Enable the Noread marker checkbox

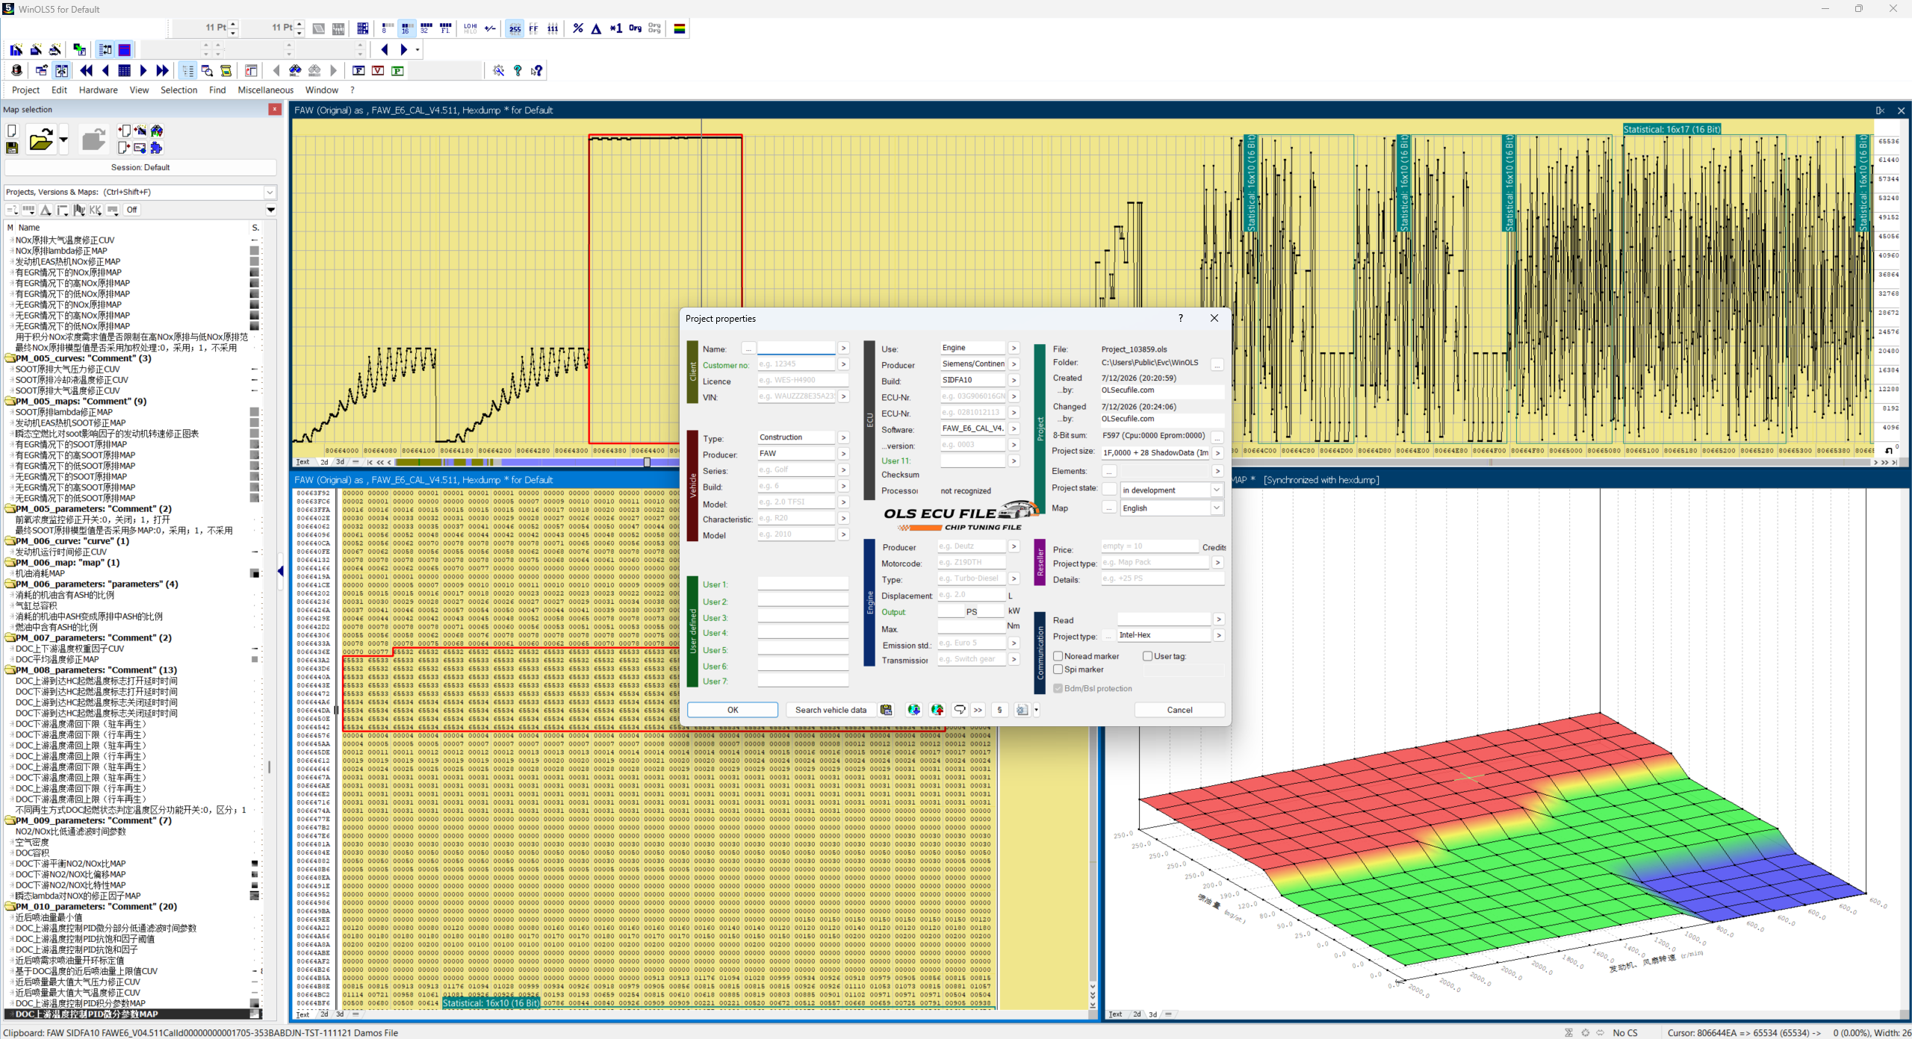[1058, 656]
